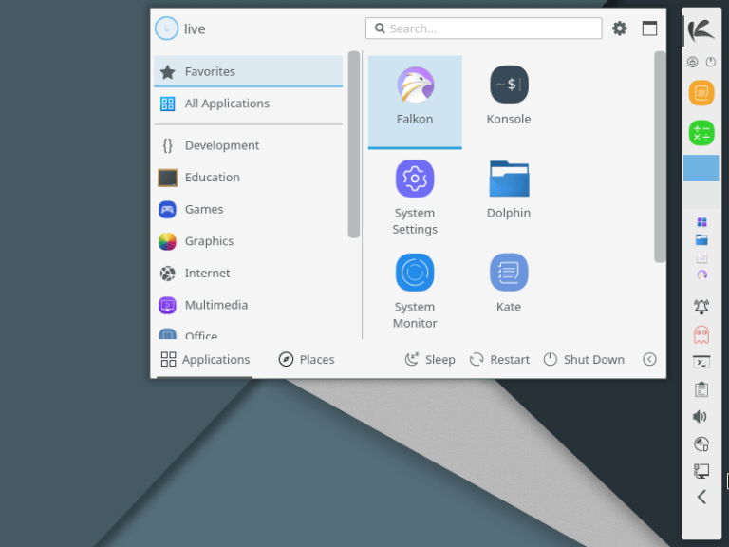
Task: Click terminal tray icon in panel
Action: (701, 362)
